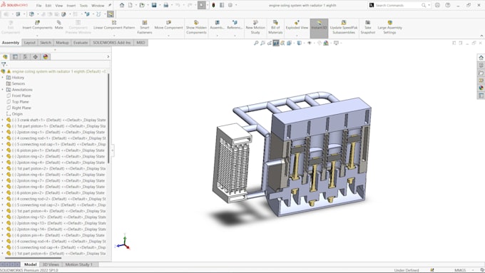Open the ConfigurationManager tab icon
This screenshot has width=485, height=273.
tap(26, 57)
